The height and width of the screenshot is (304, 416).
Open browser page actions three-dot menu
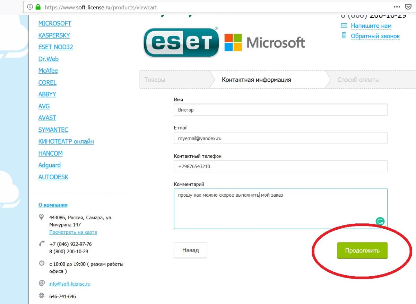(x=397, y=7)
